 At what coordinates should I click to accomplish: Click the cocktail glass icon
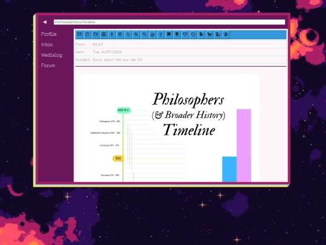coord(161,34)
